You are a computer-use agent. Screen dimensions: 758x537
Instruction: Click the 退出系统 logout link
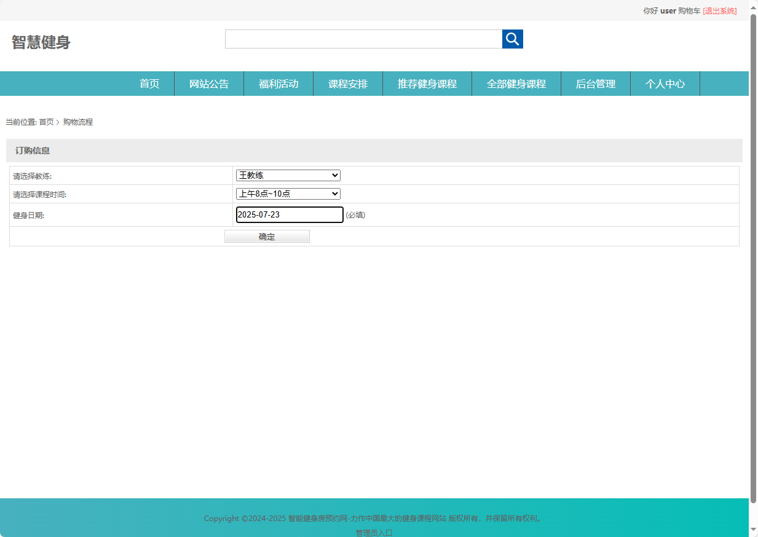tap(719, 11)
